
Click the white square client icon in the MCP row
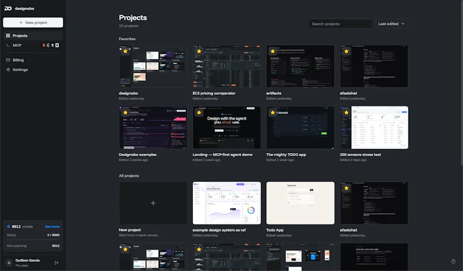[x=57, y=46]
